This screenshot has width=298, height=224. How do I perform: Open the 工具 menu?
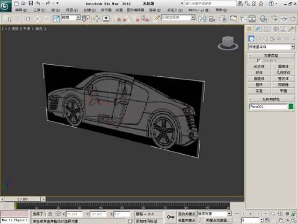pyautogui.click(x=39, y=10)
